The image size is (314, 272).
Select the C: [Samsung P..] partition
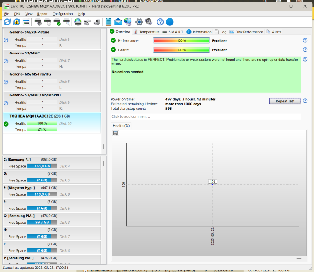(x=52, y=163)
